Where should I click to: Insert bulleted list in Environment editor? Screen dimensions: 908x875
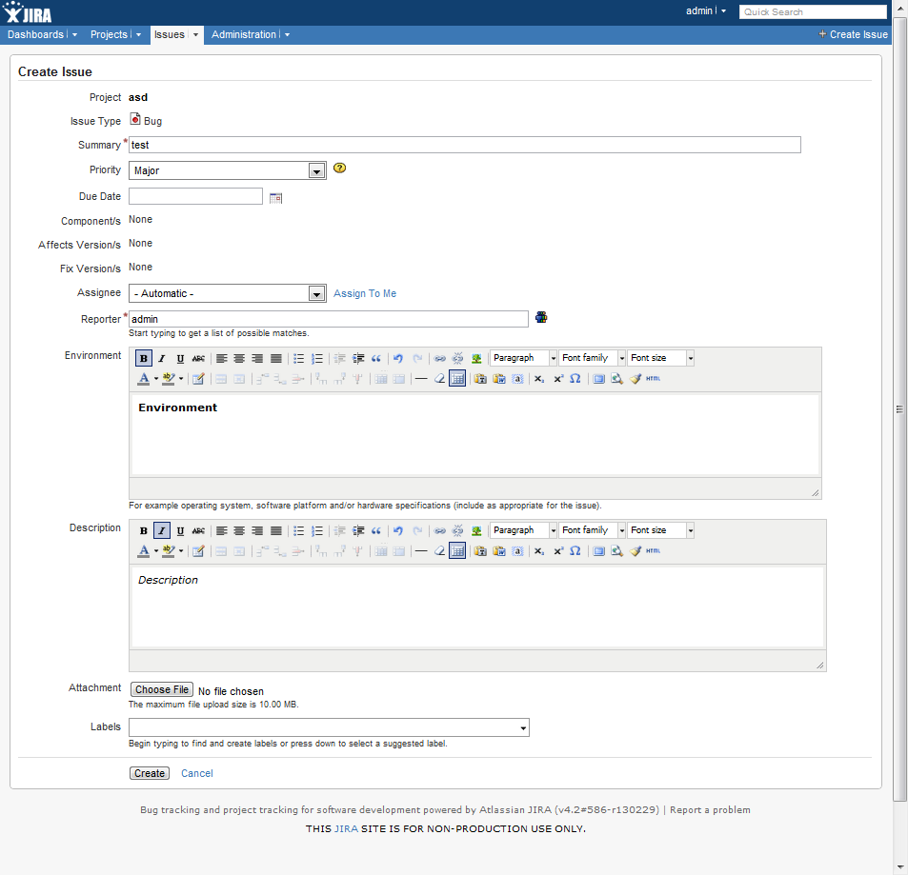click(x=298, y=358)
